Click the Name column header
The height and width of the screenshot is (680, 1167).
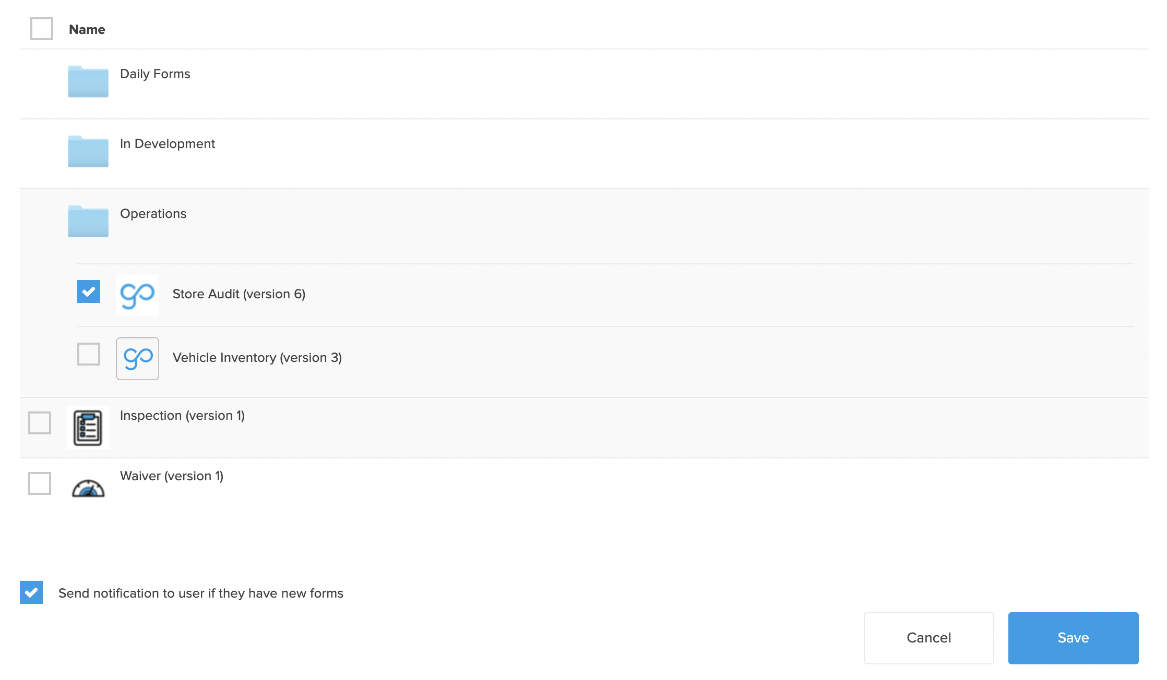point(87,30)
